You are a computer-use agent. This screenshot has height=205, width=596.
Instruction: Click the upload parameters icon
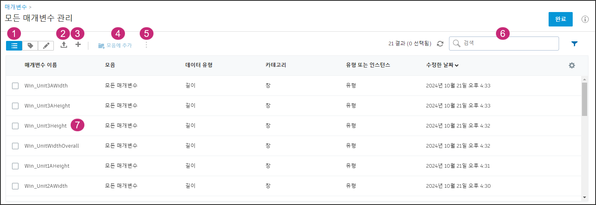pyautogui.click(x=64, y=45)
